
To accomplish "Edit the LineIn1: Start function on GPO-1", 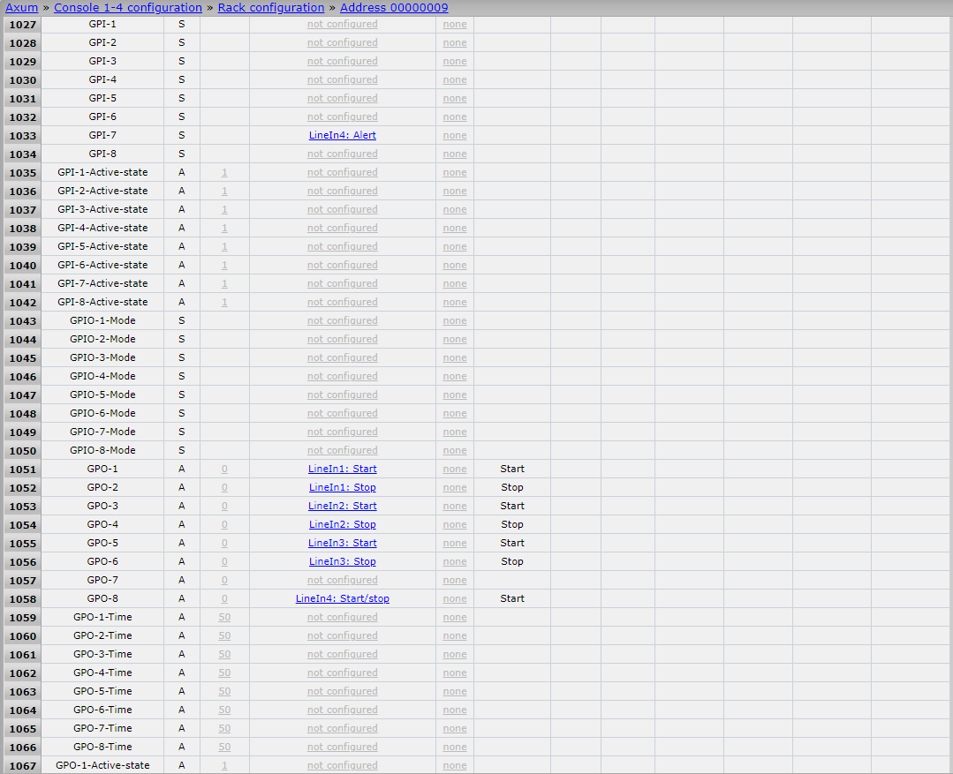I will pyautogui.click(x=342, y=470).
